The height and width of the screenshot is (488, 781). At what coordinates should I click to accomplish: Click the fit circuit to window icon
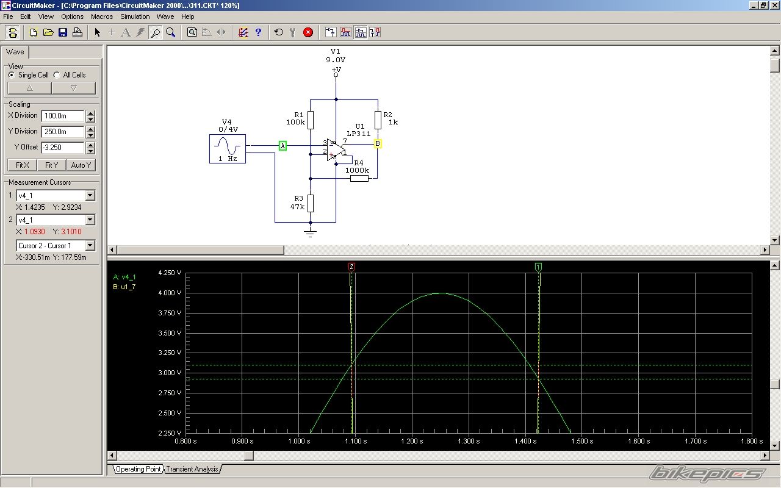(x=192, y=32)
